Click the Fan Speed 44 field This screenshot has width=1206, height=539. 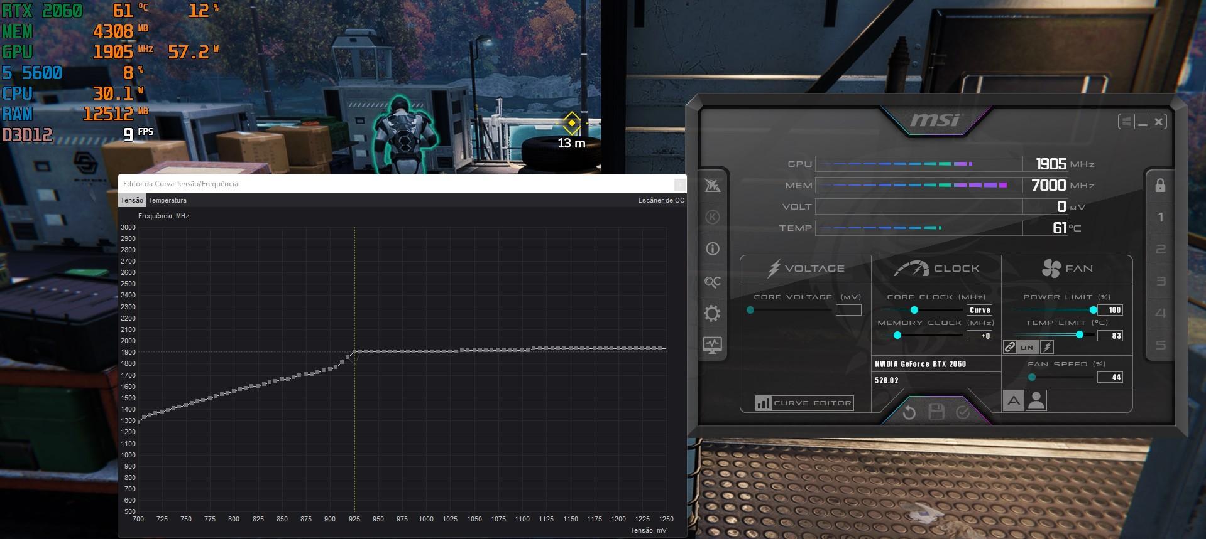coord(1110,377)
